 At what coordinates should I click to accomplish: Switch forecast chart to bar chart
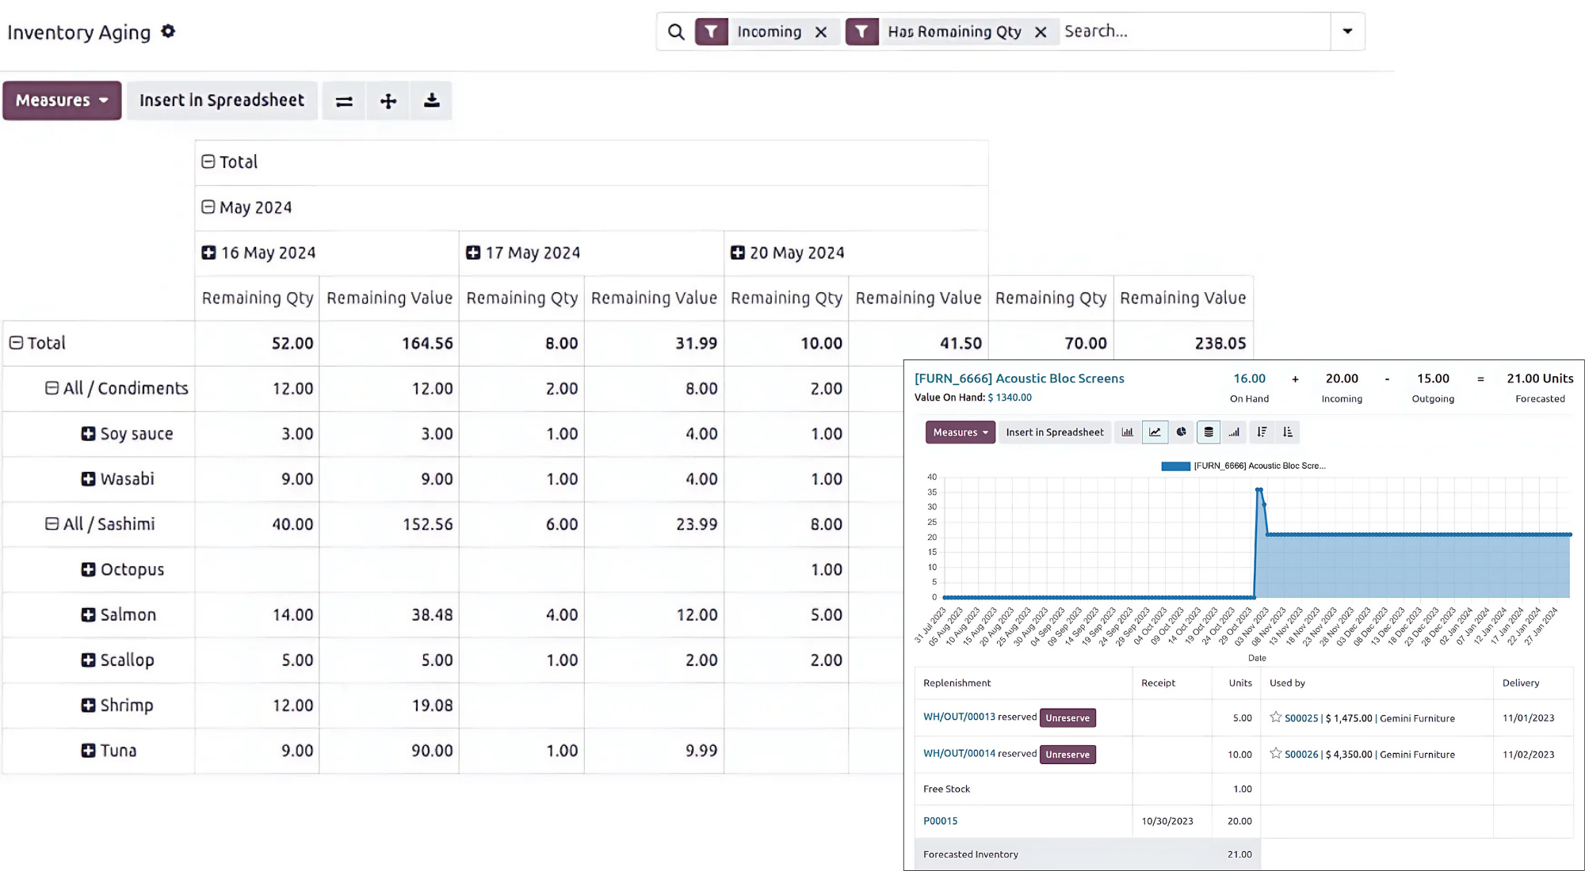click(x=1127, y=432)
